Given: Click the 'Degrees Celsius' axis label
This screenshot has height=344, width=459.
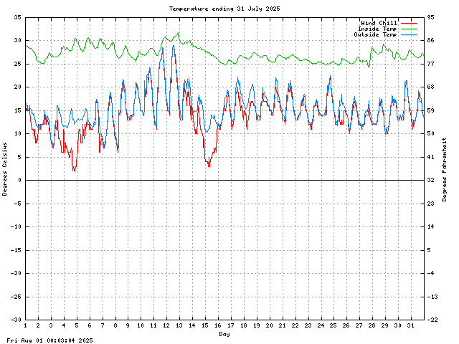Looking at the screenshot, I should pyautogui.click(x=4, y=169).
